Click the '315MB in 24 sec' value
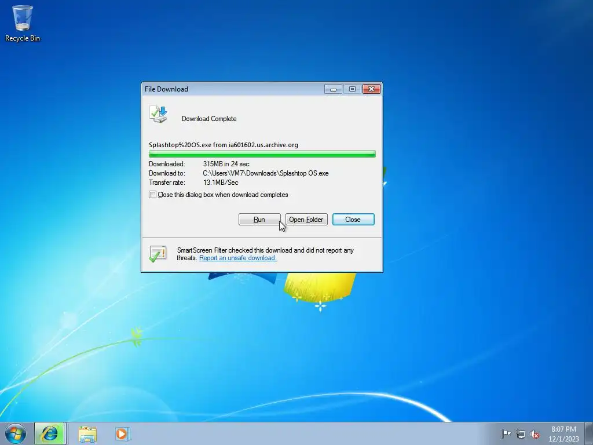Viewport: 593px width, 445px height. [226, 164]
